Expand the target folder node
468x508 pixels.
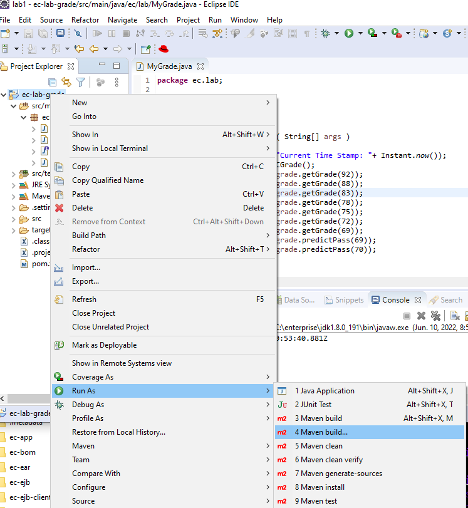tap(14, 231)
